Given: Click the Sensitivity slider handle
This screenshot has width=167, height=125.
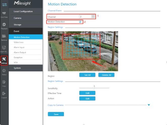Looking at the screenshot, I should [94, 88].
